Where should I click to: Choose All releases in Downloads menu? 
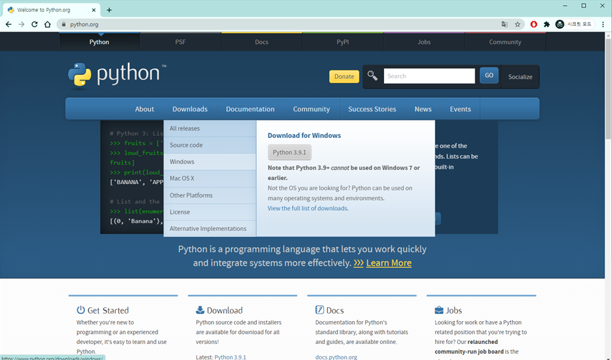(210, 128)
